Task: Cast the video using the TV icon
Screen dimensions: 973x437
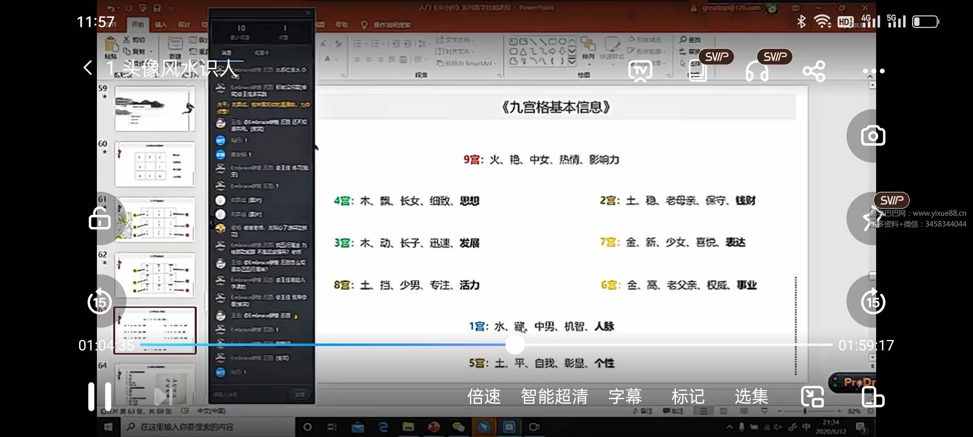Action: coord(640,70)
